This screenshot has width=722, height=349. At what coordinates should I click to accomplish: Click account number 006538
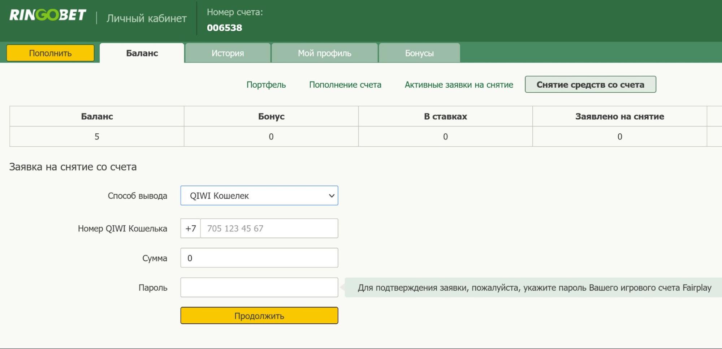pyautogui.click(x=224, y=28)
